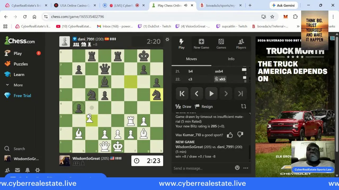339x190 pixels.
Task: Switch to USA Online Casino tab
Action: coord(75,5)
